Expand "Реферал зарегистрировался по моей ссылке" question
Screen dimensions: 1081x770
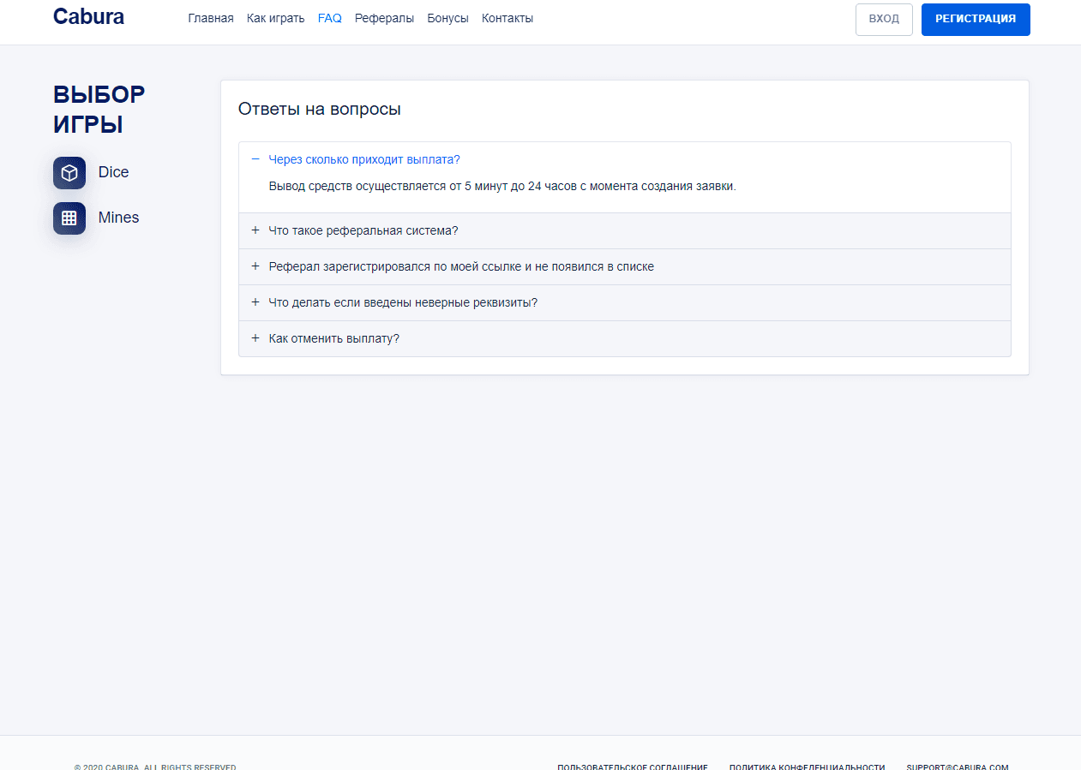tap(461, 267)
